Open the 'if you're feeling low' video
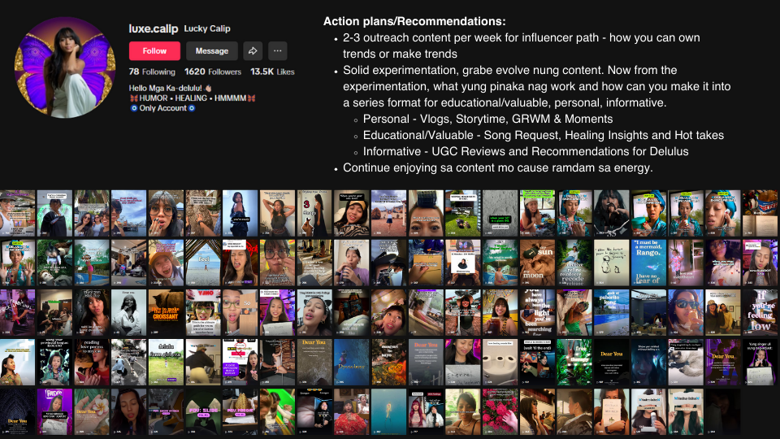Viewport: 780px width, 439px height. [x=760, y=312]
